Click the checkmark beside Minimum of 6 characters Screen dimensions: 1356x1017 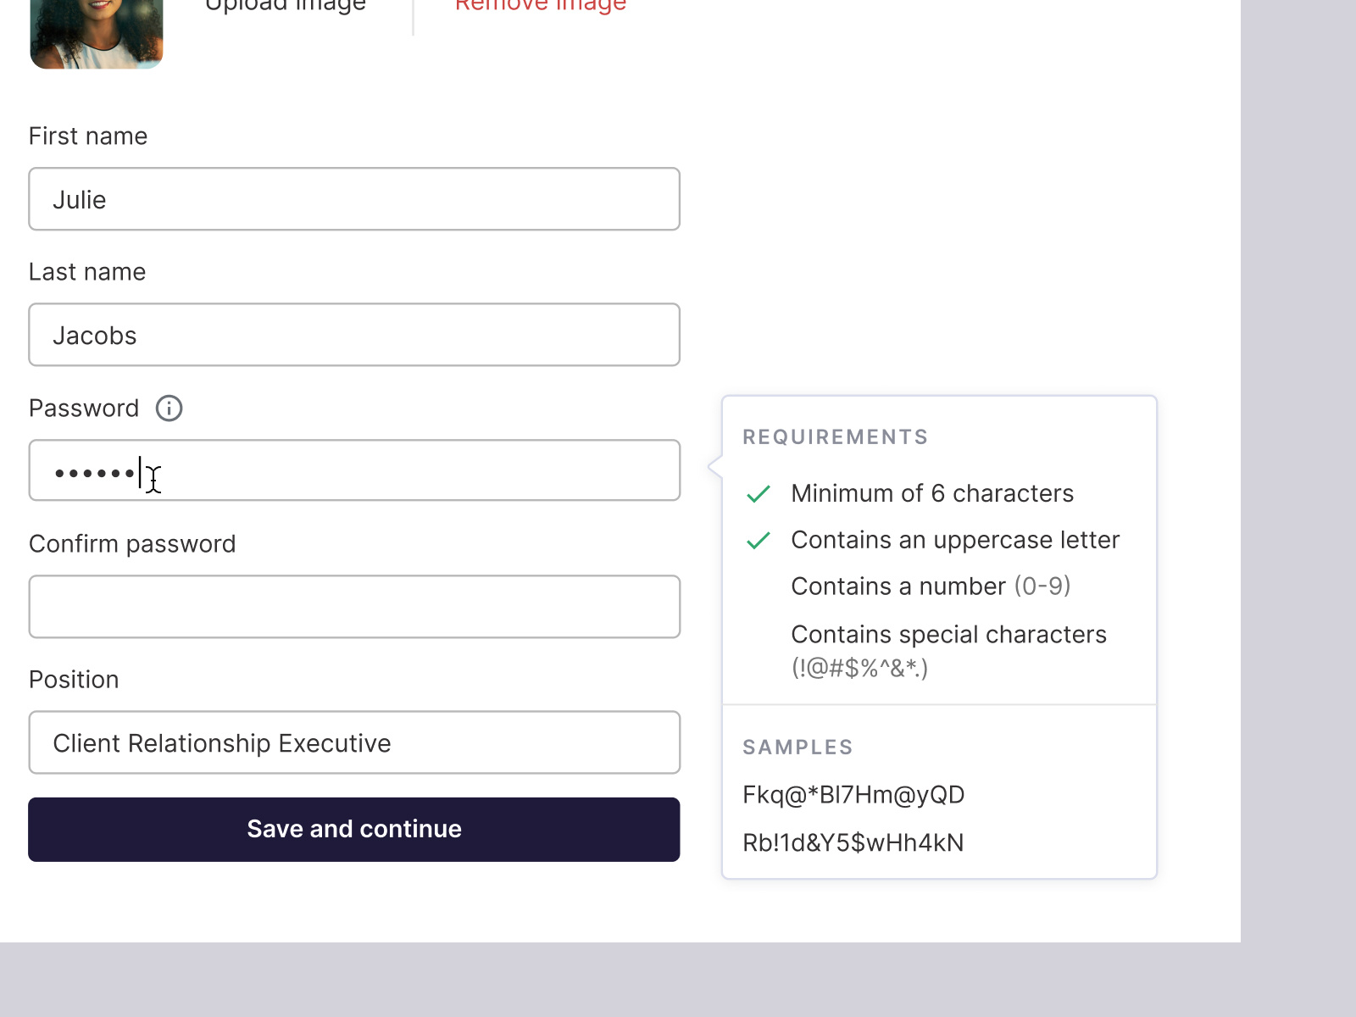pos(759,494)
